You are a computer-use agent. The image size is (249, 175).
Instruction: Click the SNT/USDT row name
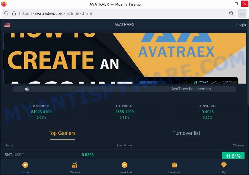pos(14,155)
